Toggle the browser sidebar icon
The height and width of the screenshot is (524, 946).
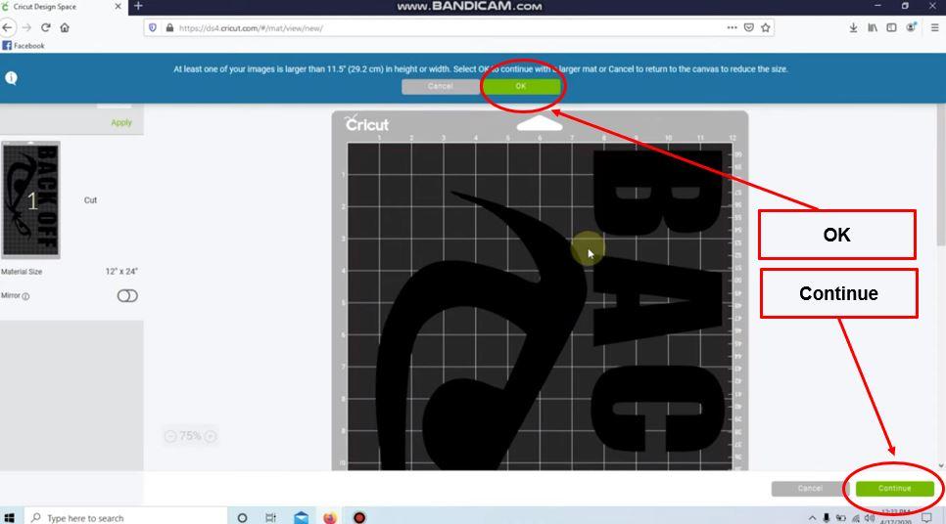[x=891, y=27]
